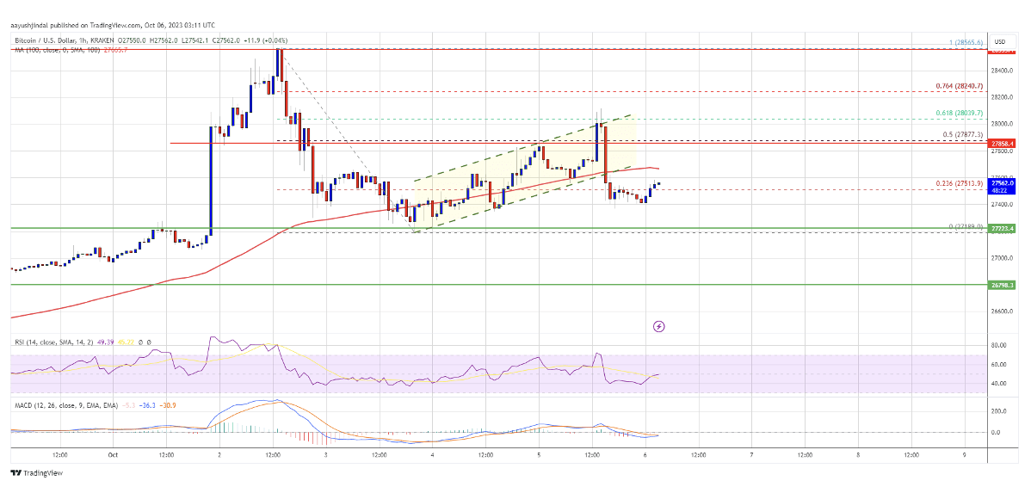Click the day 4 label on time axis
1031x487 pixels.
432,454
